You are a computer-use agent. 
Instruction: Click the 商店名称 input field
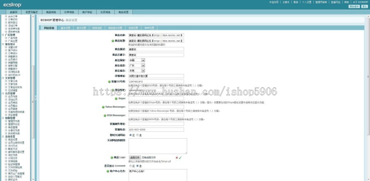[156, 35]
